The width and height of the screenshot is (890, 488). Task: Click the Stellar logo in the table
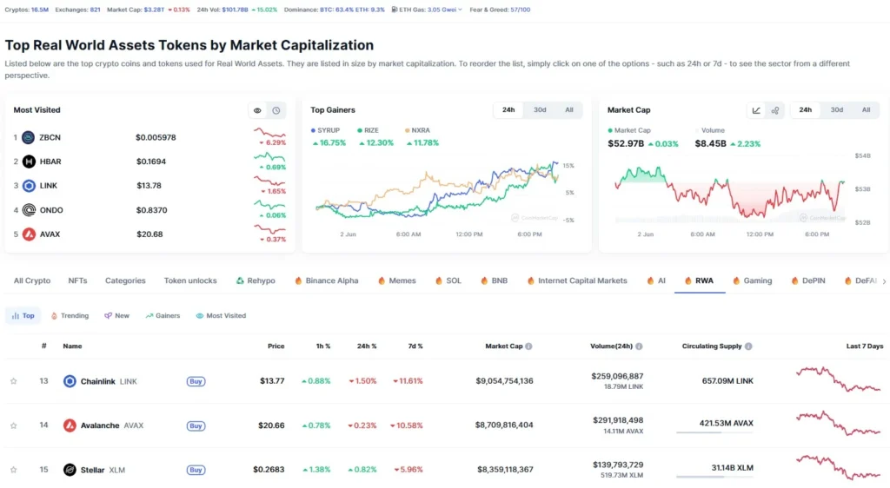(70, 470)
